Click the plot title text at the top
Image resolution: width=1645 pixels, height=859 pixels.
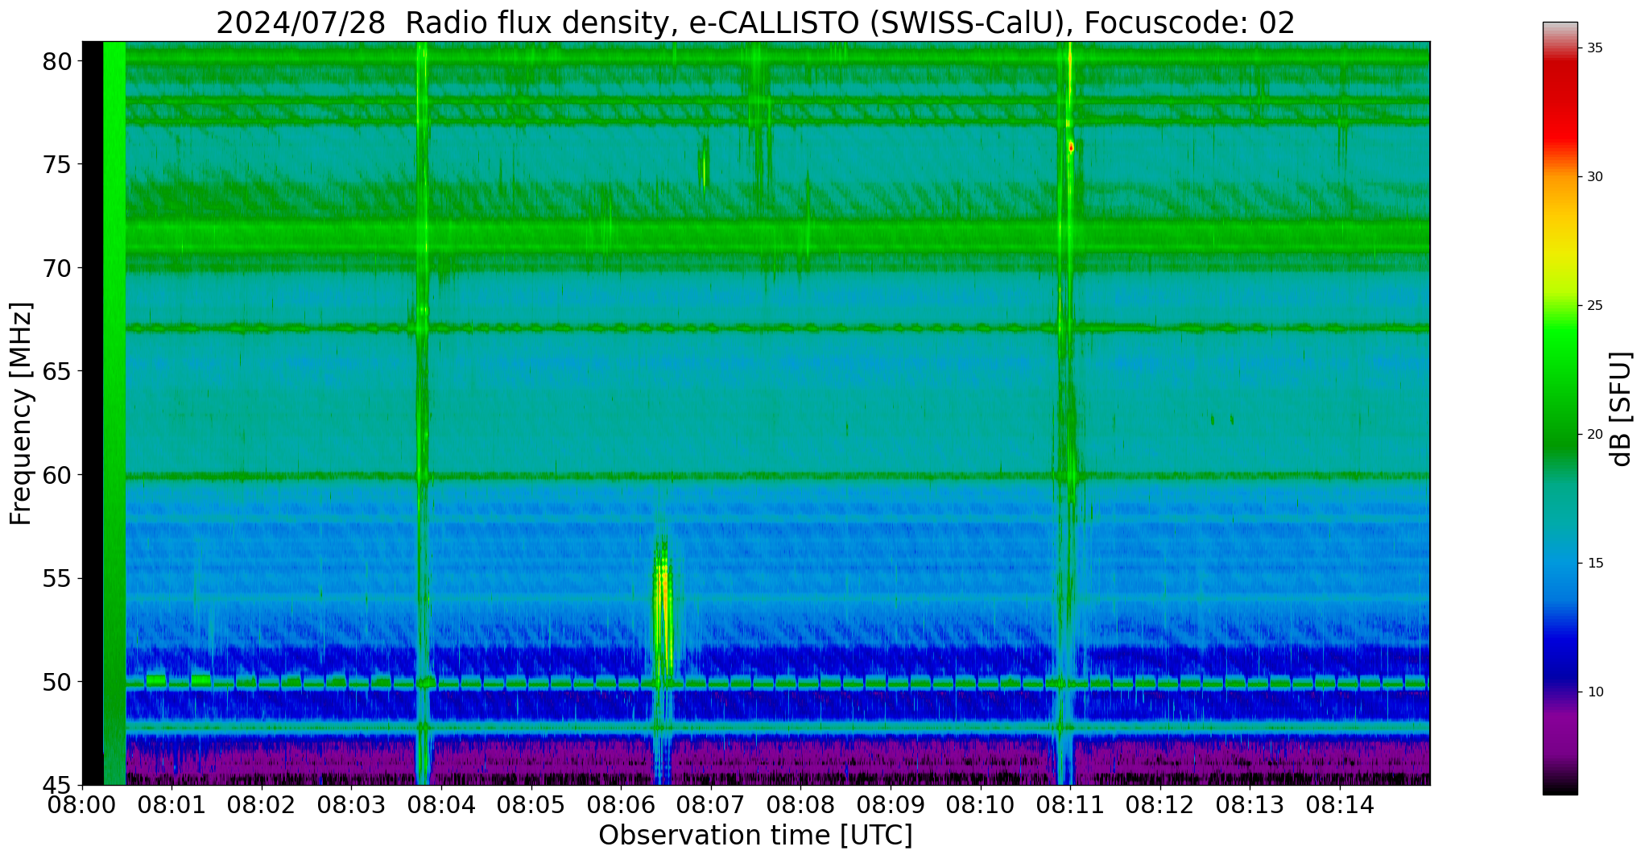click(x=755, y=23)
